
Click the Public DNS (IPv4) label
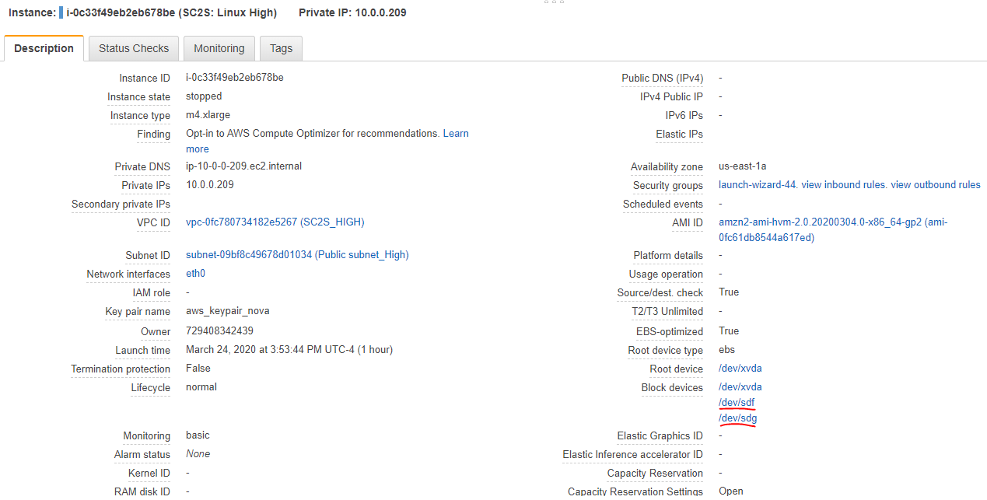[x=662, y=79]
